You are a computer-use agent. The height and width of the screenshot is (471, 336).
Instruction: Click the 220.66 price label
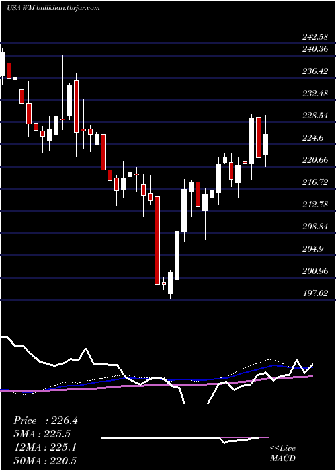click(x=315, y=160)
